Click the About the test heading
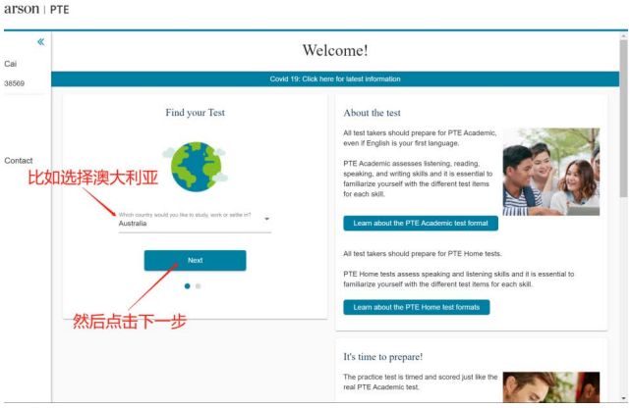 pyautogui.click(x=373, y=113)
